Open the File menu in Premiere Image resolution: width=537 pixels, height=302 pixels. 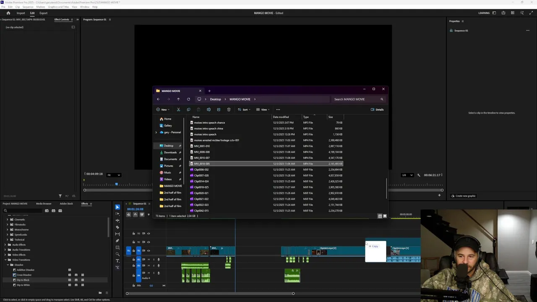[3, 7]
